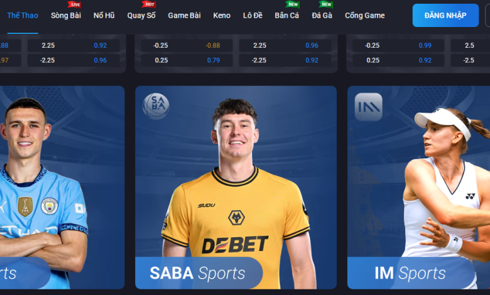Select the -0.88 odds for handicap -0.25
Image resolution: width=490 pixels, height=295 pixels.
(x=213, y=46)
